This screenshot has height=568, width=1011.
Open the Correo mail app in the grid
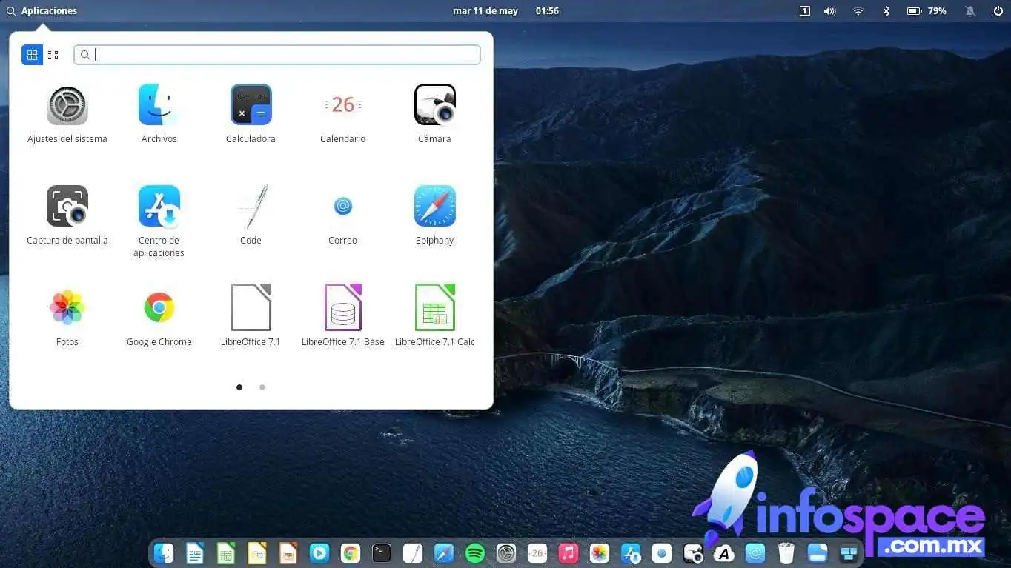tap(342, 206)
